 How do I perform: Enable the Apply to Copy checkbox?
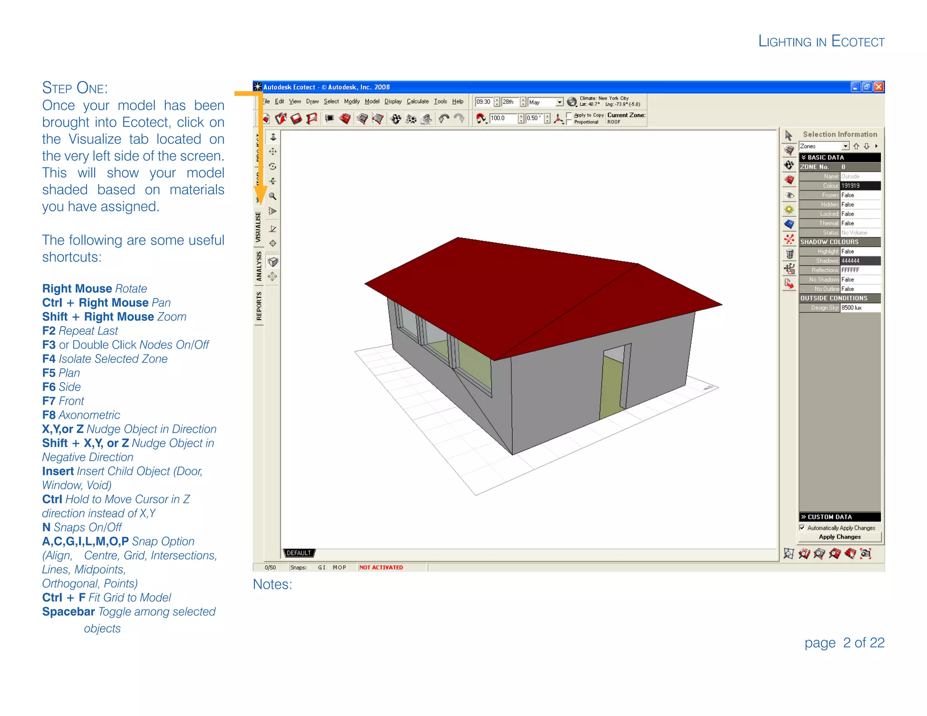click(x=569, y=115)
